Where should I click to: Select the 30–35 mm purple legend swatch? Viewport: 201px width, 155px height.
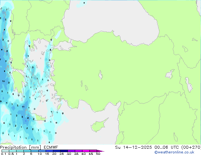click(71, 151)
